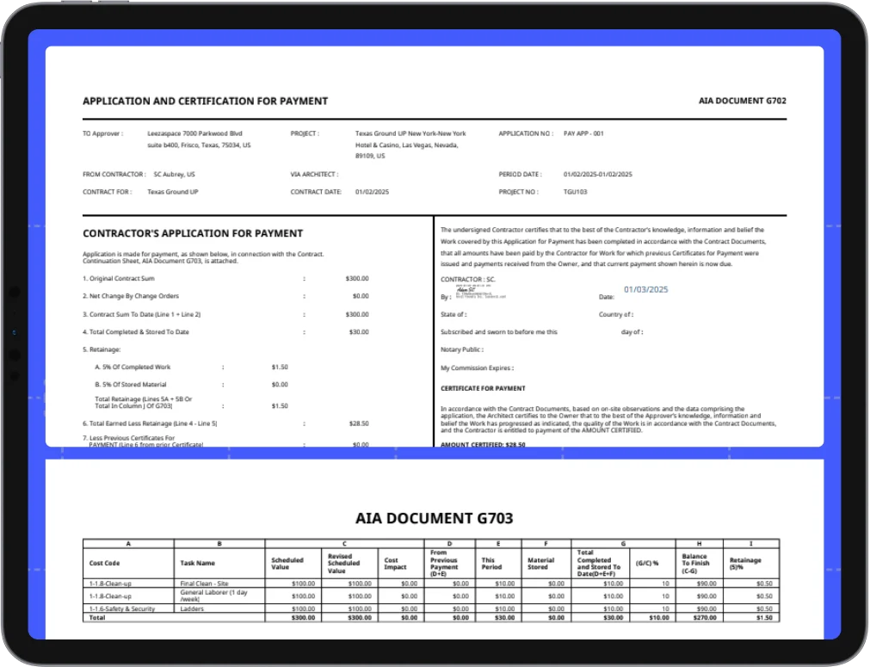The image size is (870, 667).
Task: Click the 'PROJECT NO :' label
Action: (x=518, y=192)
